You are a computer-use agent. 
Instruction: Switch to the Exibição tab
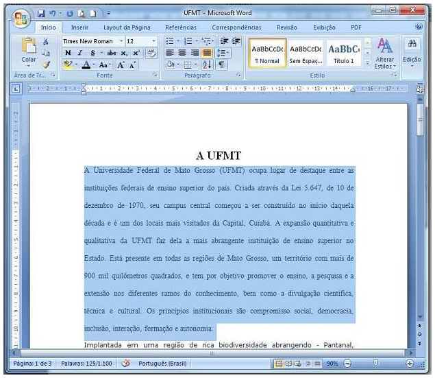pyautogui.click(x=324, y=27)
